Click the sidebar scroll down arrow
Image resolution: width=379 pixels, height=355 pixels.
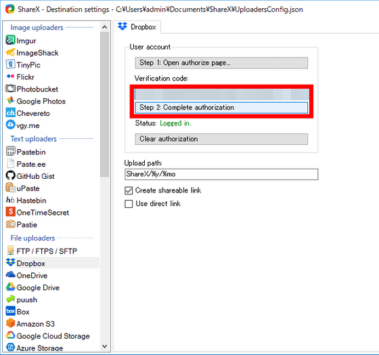pos(105,346)
